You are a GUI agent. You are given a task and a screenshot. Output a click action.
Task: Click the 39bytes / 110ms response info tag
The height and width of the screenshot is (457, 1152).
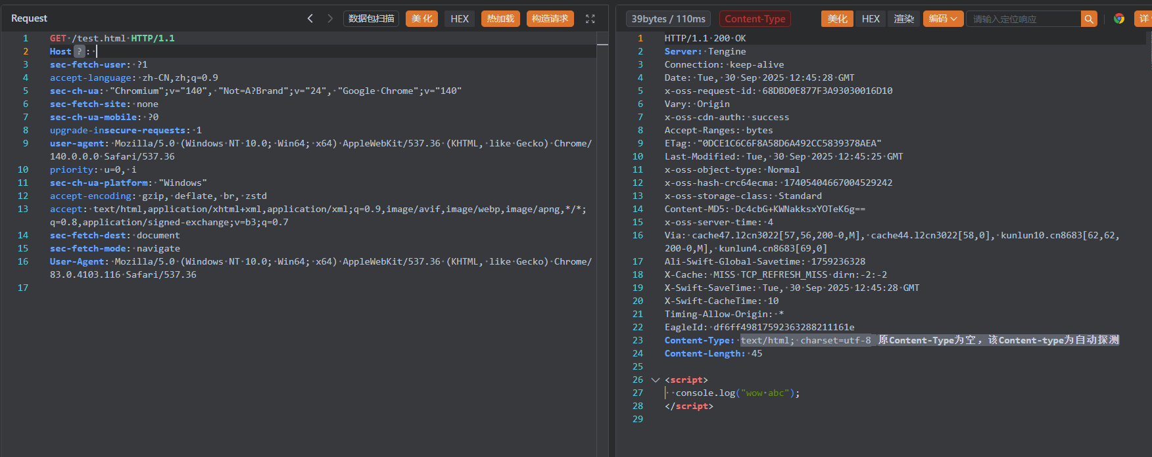point(668,19)
